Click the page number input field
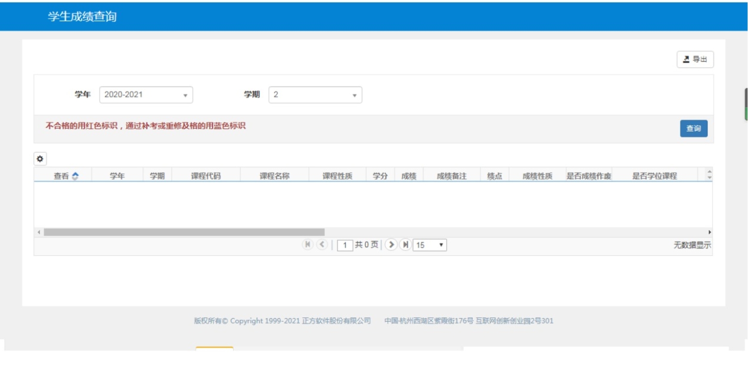The image size is (748, 368). [x=345, y=245]
